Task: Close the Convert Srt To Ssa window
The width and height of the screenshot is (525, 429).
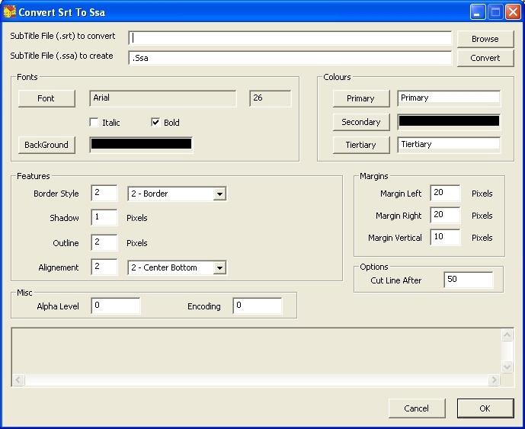Action: (513, 12)
